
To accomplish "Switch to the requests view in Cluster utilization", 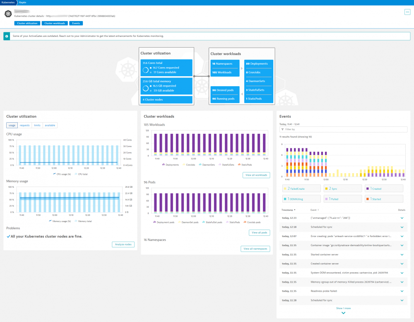I will pos(24,125).
